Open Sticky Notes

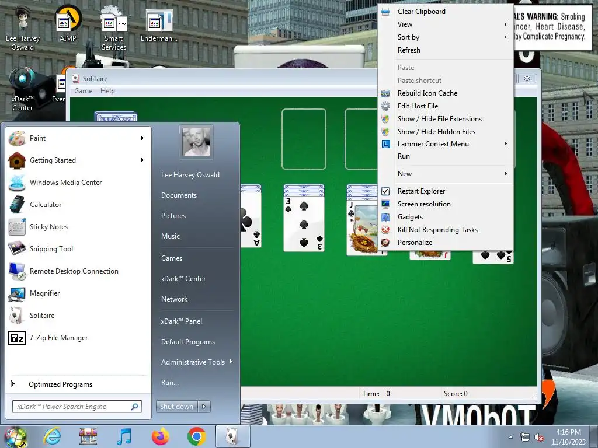78,227
